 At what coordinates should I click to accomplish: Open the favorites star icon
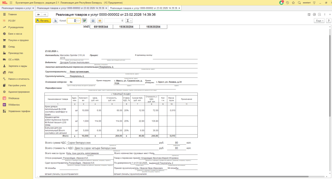[293, 3]
